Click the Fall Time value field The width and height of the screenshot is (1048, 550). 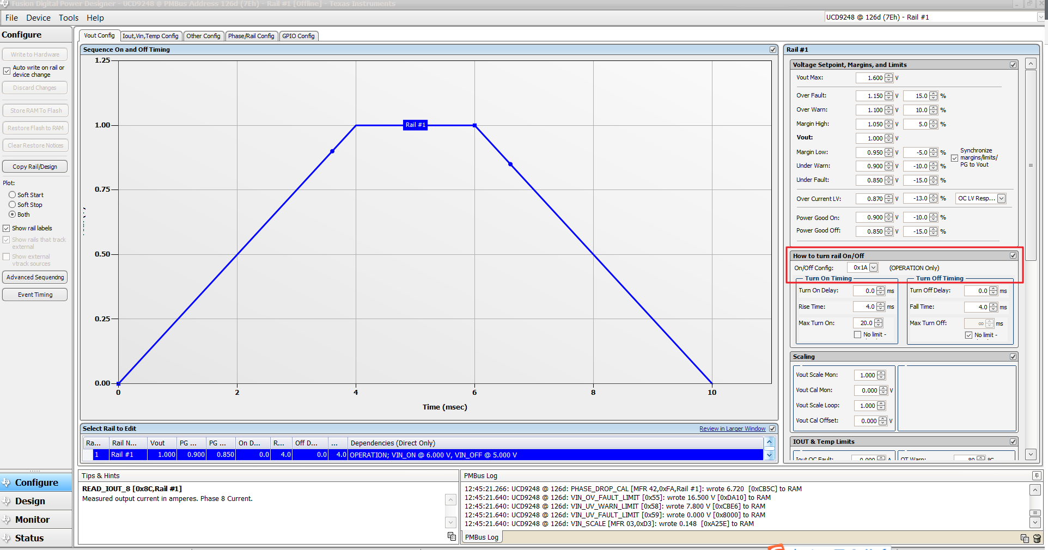pos(977,307)
